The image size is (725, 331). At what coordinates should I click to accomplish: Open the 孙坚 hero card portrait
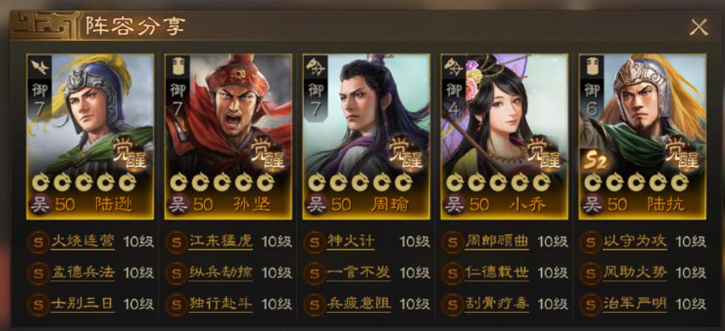(229, 137)
